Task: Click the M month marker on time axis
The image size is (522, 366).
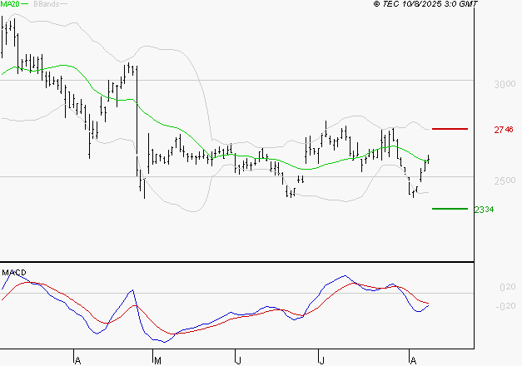Action: pos(158,360)
